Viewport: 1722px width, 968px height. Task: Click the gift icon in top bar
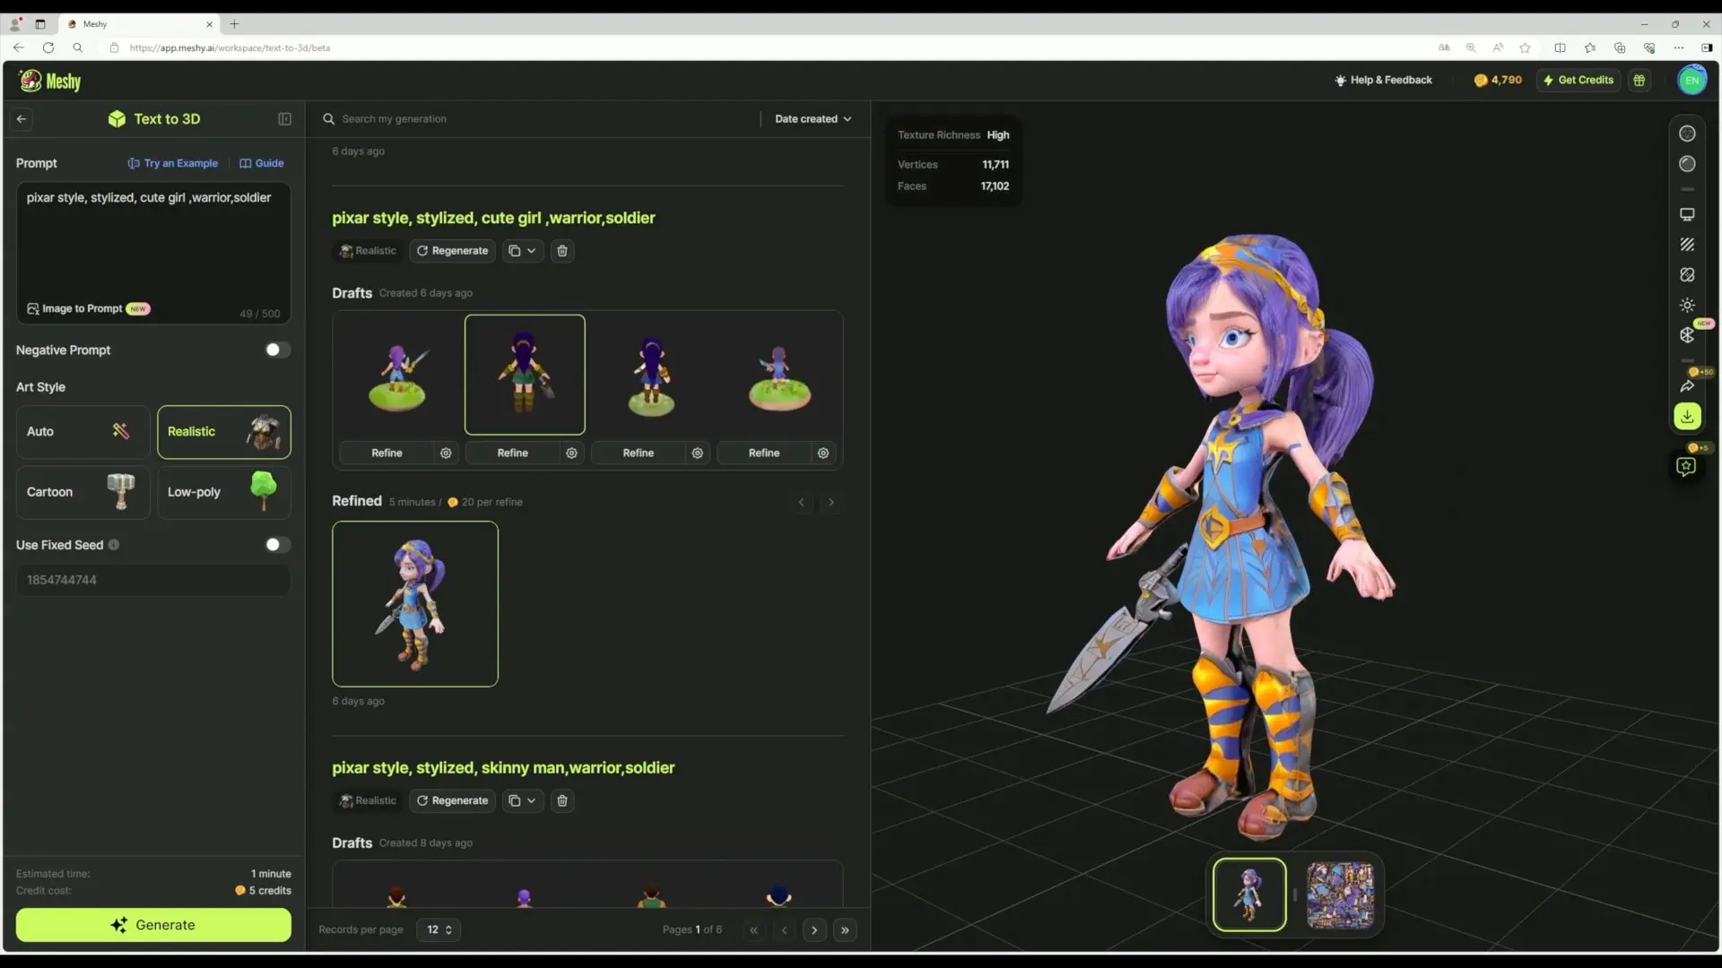coord(1639,81)
